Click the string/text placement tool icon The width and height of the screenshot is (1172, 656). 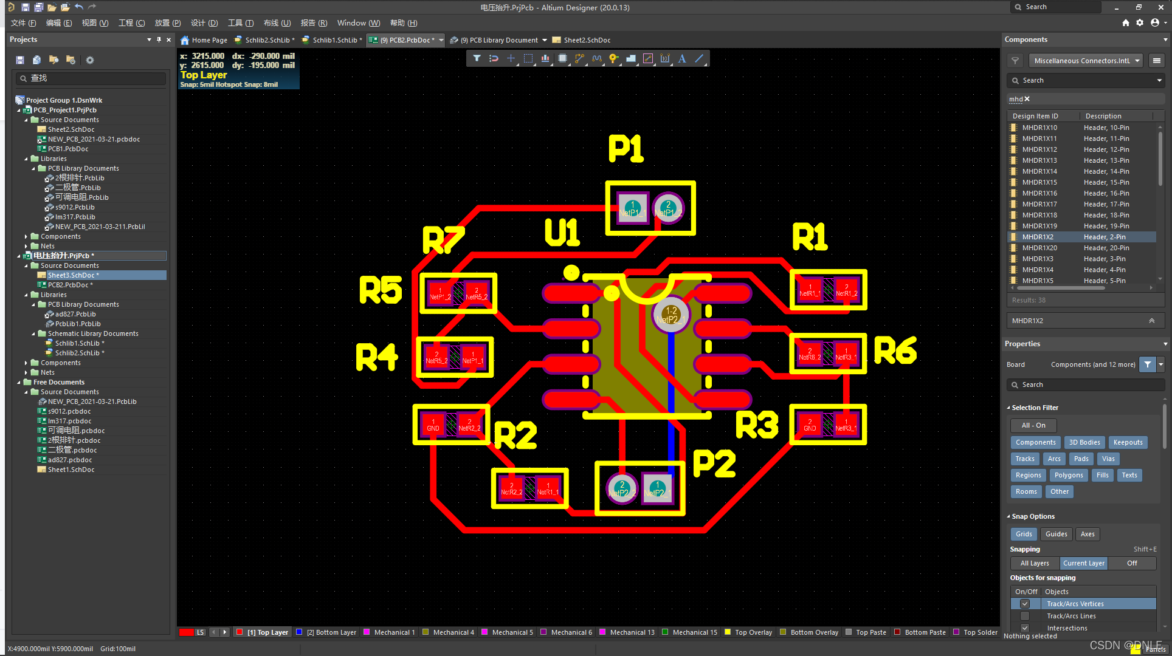[x=683, y=58]
